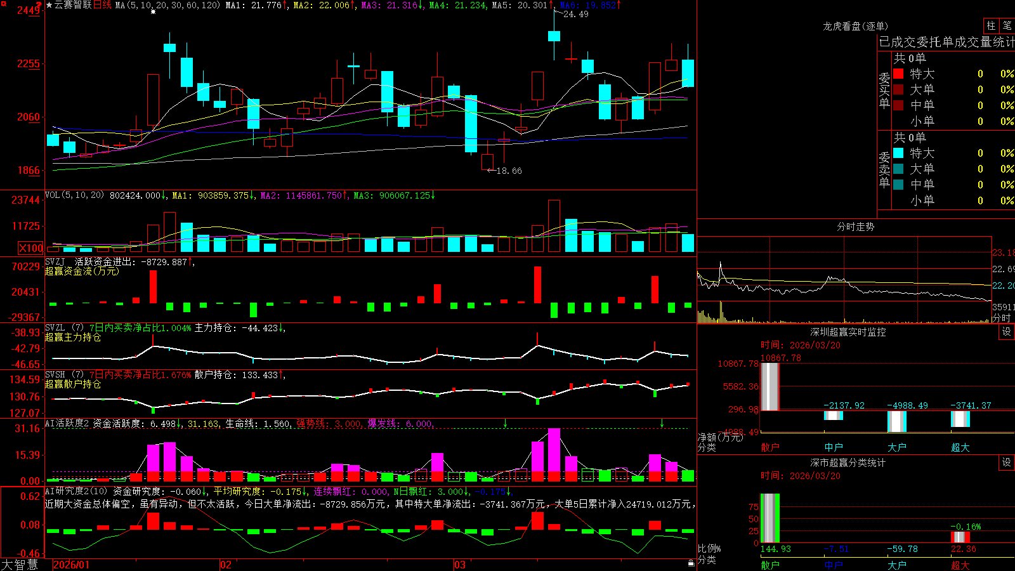Image resolution: width=1015 pixels, height=571 pixels.
Task: Click the 时间: 2026/03/20 label in 实时监控
Action: click(800, 345)
